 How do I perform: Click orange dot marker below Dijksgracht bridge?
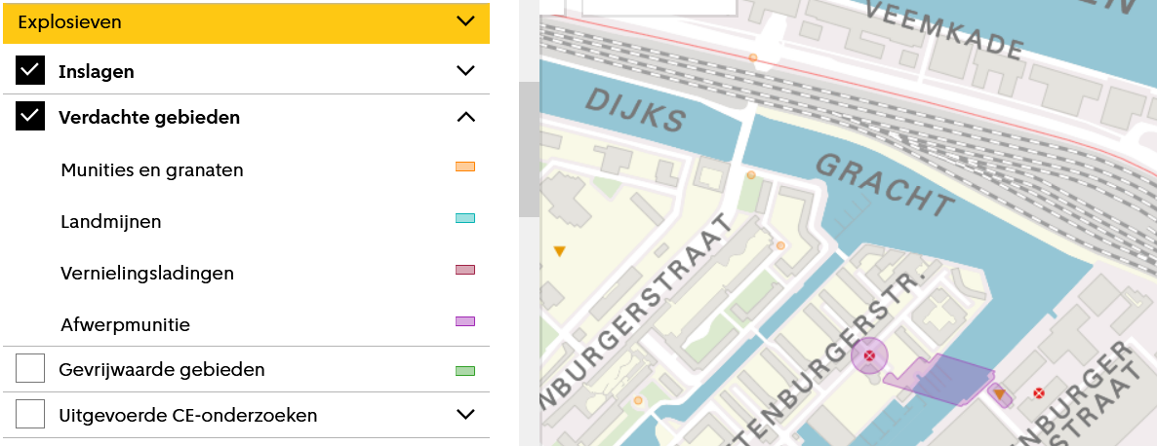point(750,175)
